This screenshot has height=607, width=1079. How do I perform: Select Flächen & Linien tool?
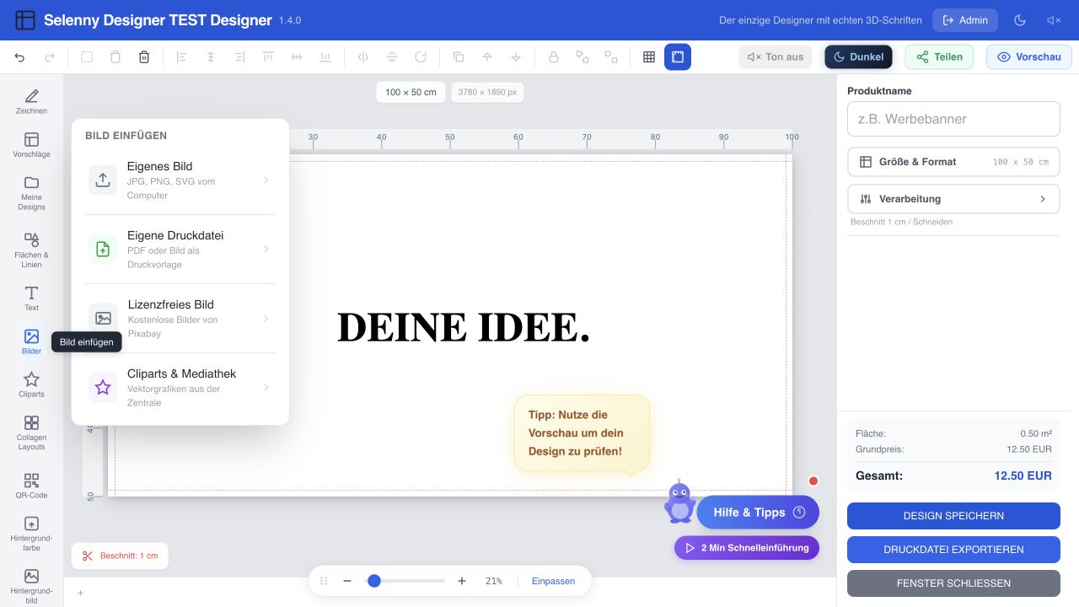[x=31, y=250]
